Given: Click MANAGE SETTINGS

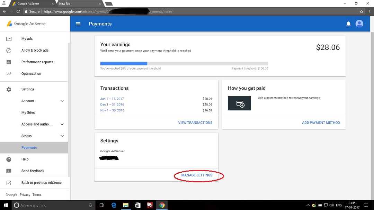Looking at the screenshot, I should (197, 175).
